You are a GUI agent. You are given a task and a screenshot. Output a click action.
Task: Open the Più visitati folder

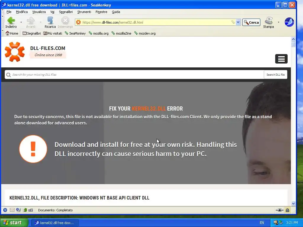(x=53, y=33)
